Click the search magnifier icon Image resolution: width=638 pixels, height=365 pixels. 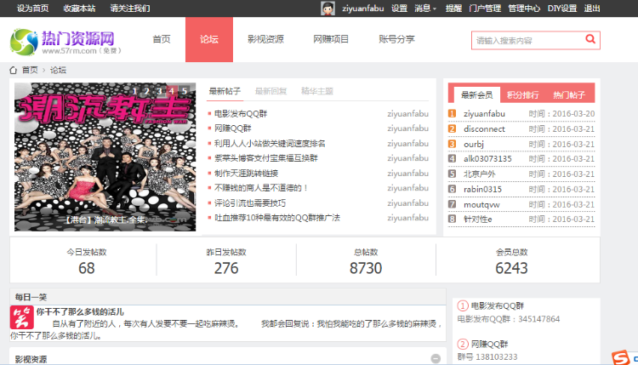point(590,39)
